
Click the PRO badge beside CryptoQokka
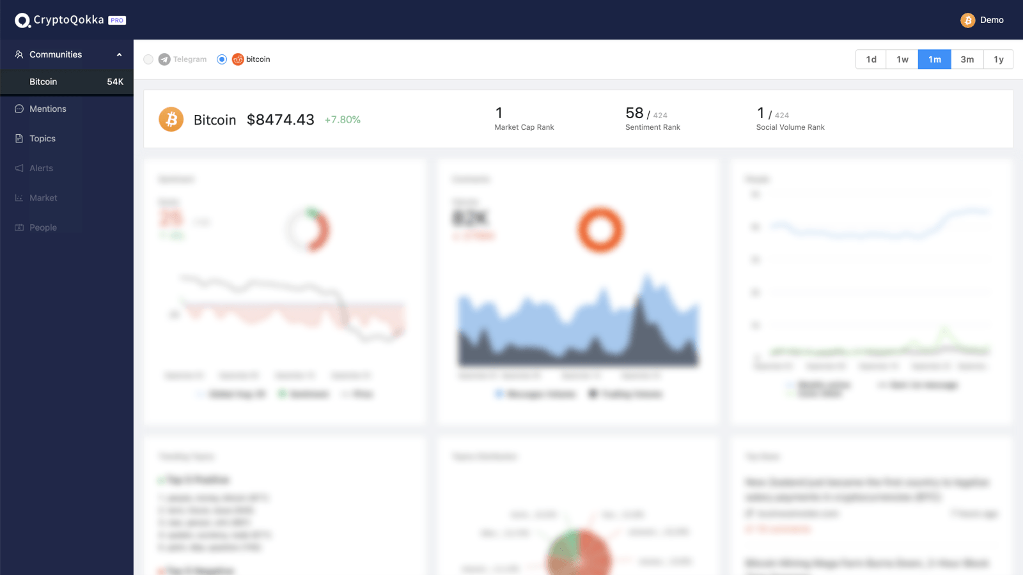[x=117, y=20]
